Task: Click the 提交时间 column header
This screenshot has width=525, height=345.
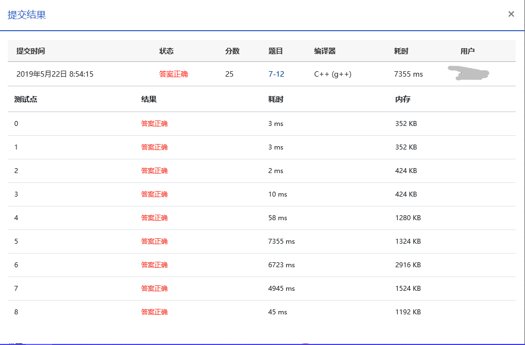Action: tap(31, 51)
